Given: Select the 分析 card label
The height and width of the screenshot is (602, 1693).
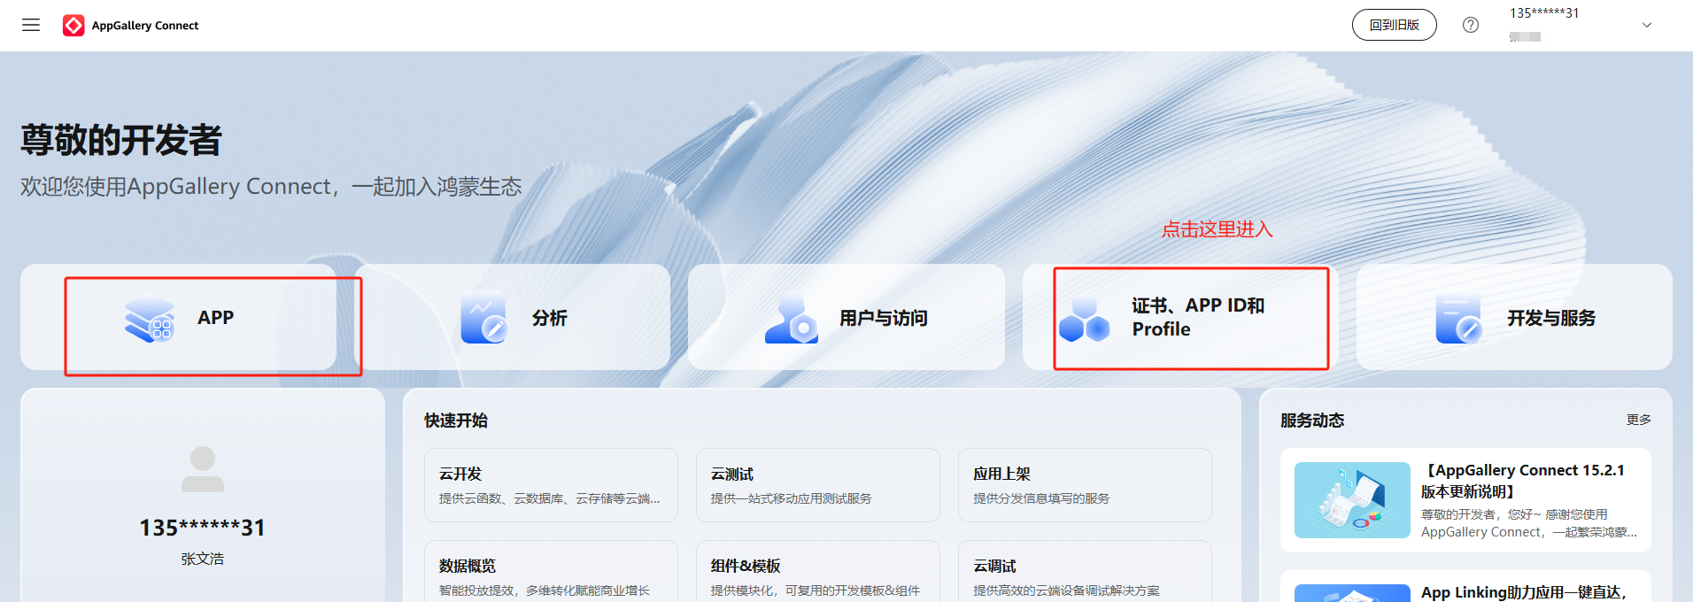Looking at the screenshot, I should click(549, 318).
